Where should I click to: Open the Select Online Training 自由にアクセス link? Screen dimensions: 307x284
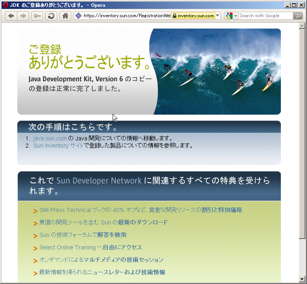tap(91, 247)
